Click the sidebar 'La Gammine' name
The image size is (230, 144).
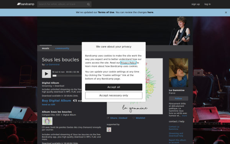177,90
